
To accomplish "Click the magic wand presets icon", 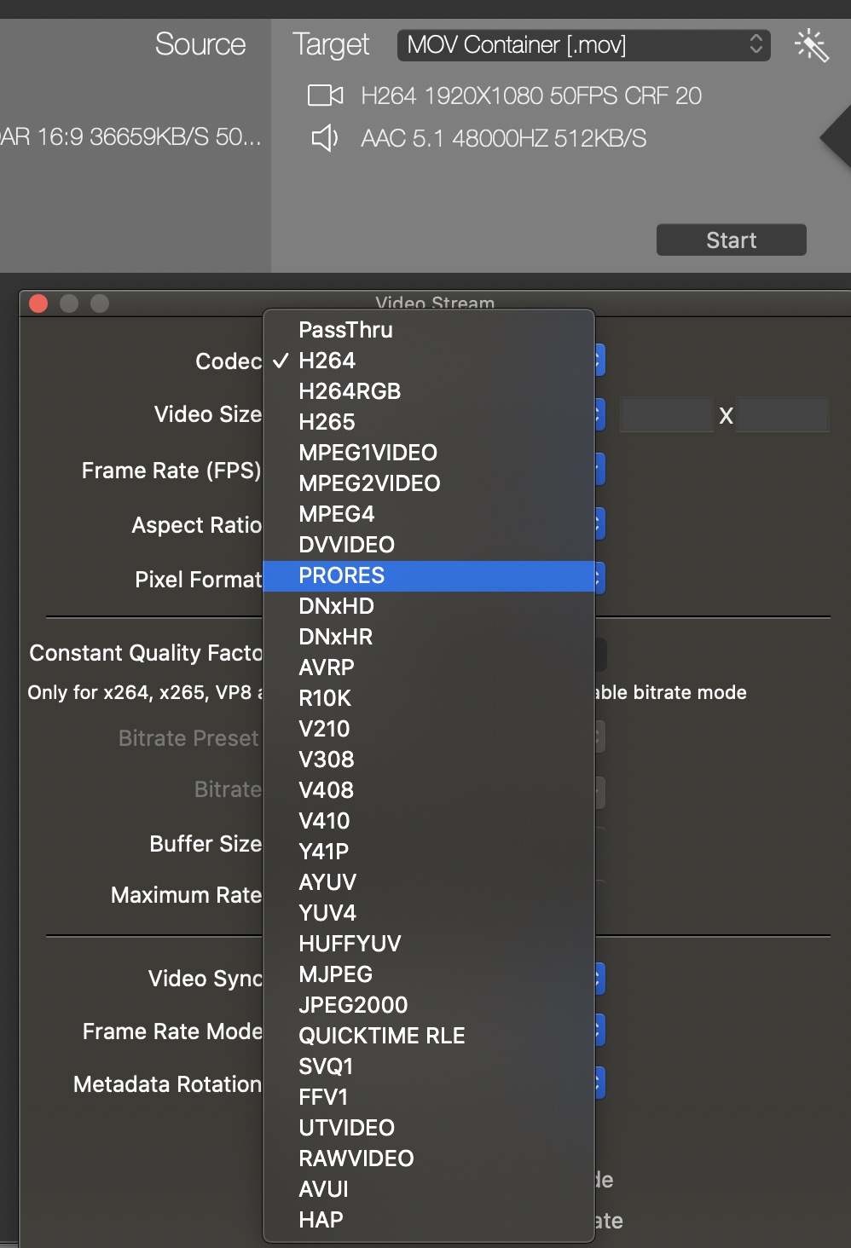I will [x=811, y=45].
